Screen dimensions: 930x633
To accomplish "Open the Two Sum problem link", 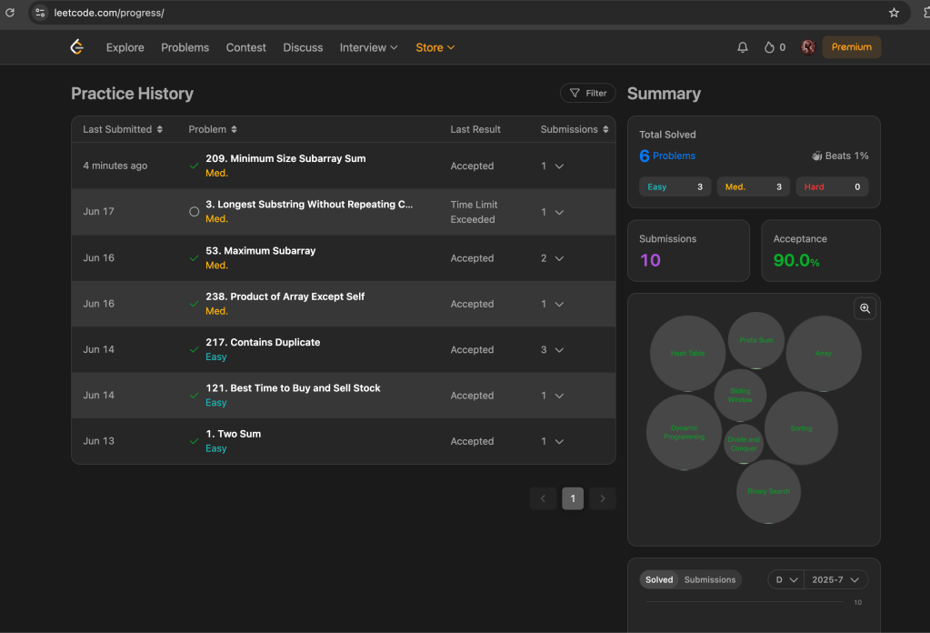I will coord(233,434).
